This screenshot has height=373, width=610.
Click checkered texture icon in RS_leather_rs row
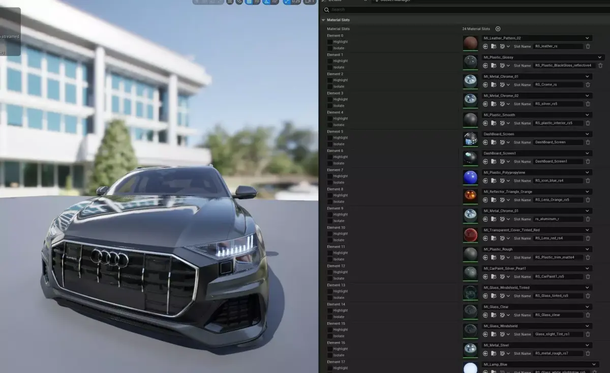tap(502, 46)
